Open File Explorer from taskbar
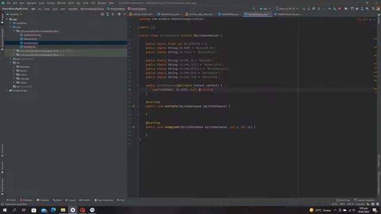 click(x=63, y=210)
